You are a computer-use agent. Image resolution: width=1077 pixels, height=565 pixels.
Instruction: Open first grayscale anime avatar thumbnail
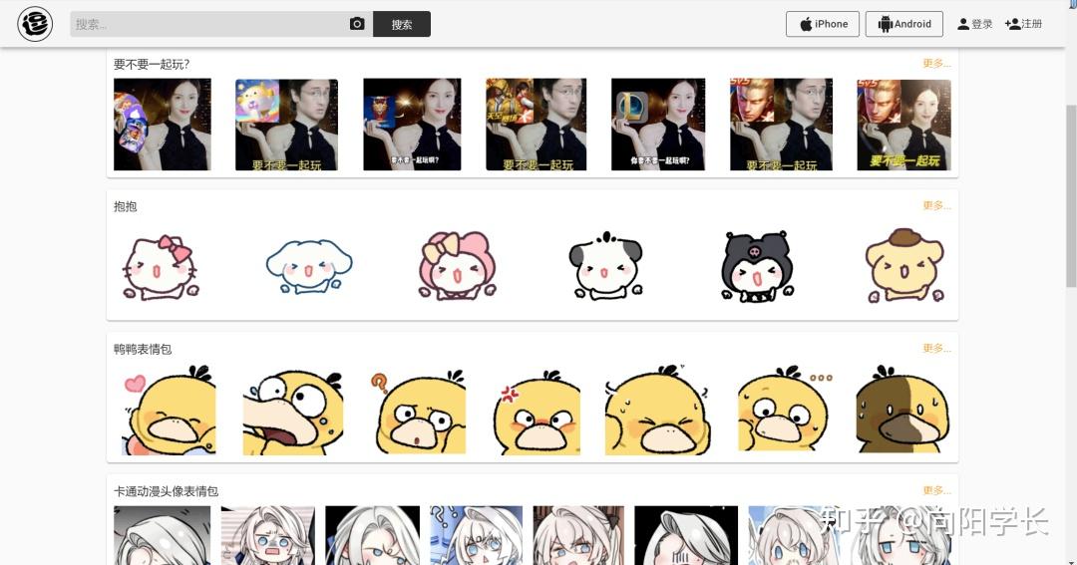pyautogui.click(x=163, y=535)
